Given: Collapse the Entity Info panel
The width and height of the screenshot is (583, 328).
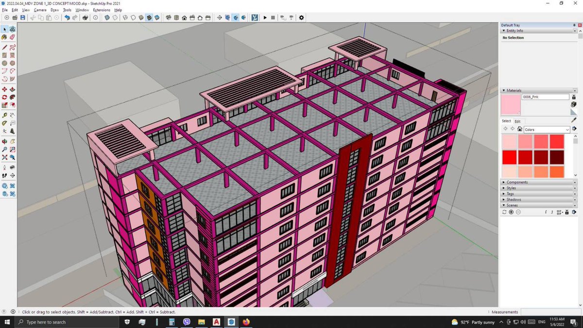Looking at the screenshot, I should pos(503,31).
